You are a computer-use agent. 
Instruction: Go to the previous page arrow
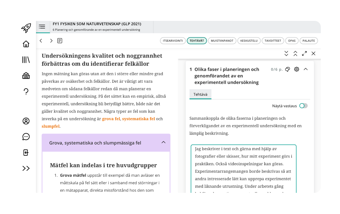[x=41, y=41]
